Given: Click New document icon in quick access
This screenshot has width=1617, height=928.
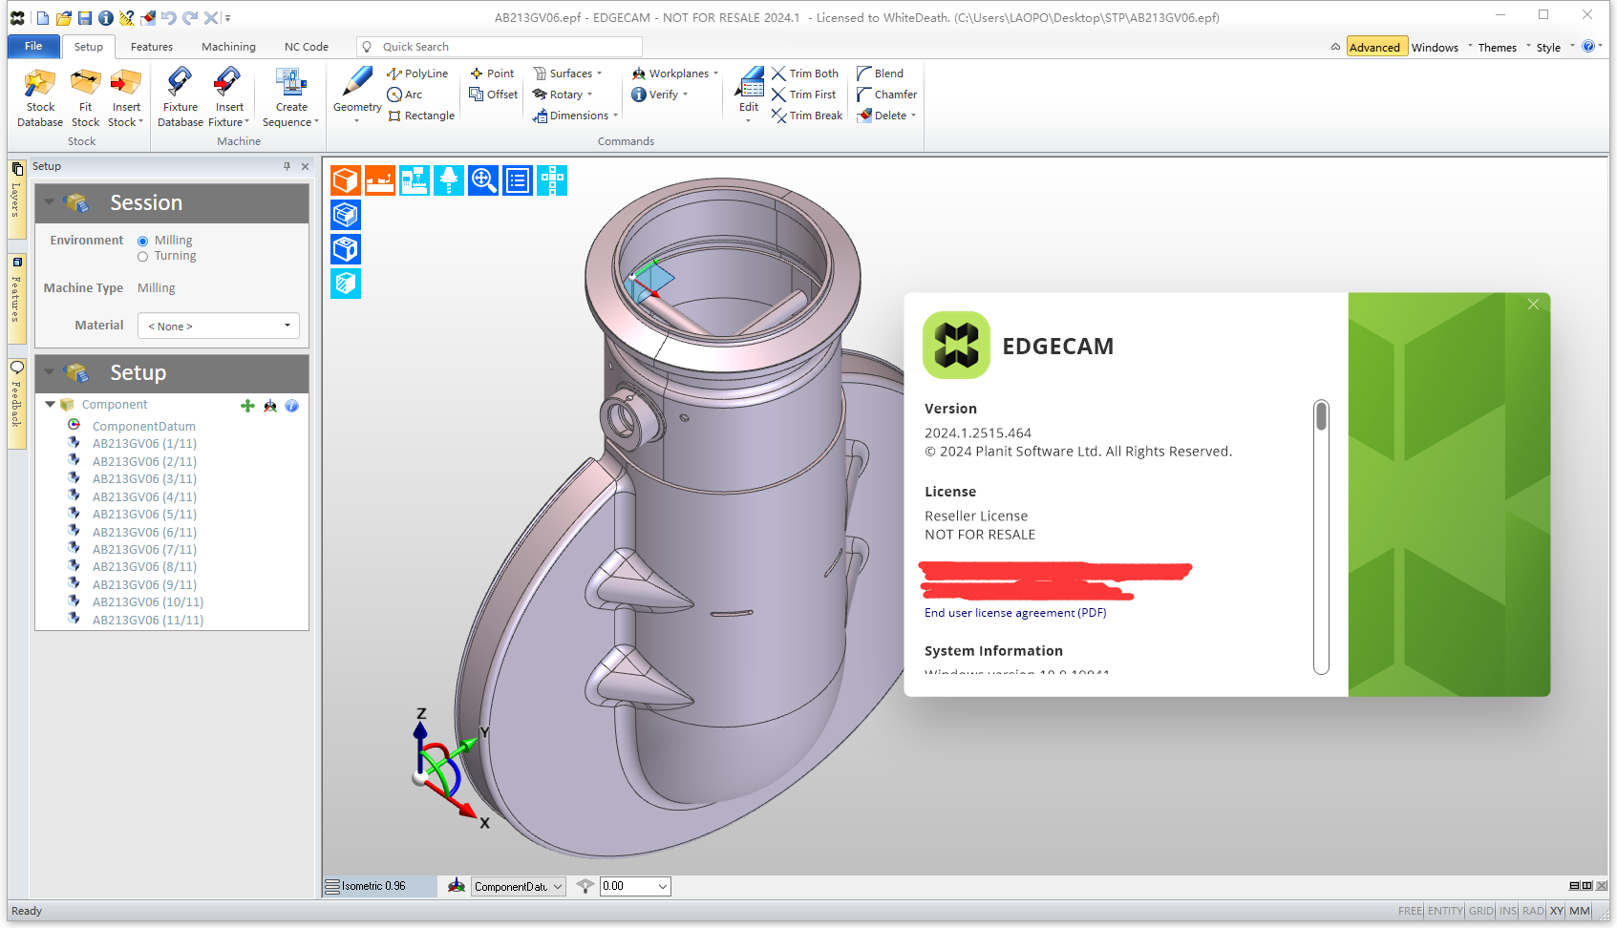Looking at the screenshot, I should (x=43, y=17).
